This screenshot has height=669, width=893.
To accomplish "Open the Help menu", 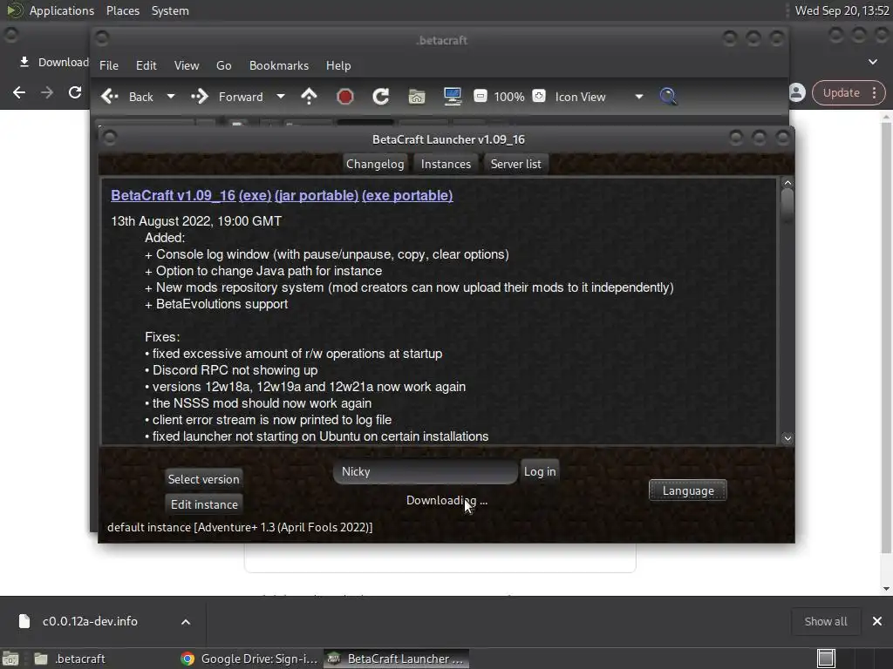I will [338, 65].
